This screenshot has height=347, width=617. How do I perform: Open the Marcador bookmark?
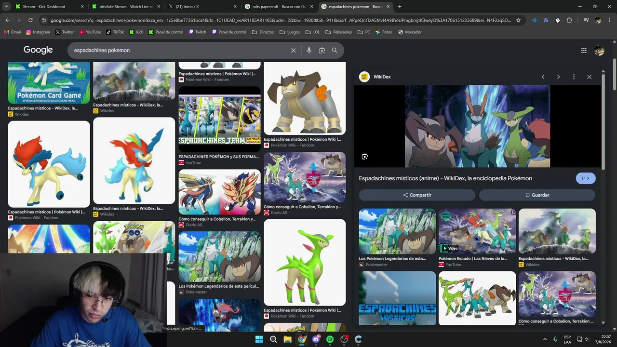(410, 32)
